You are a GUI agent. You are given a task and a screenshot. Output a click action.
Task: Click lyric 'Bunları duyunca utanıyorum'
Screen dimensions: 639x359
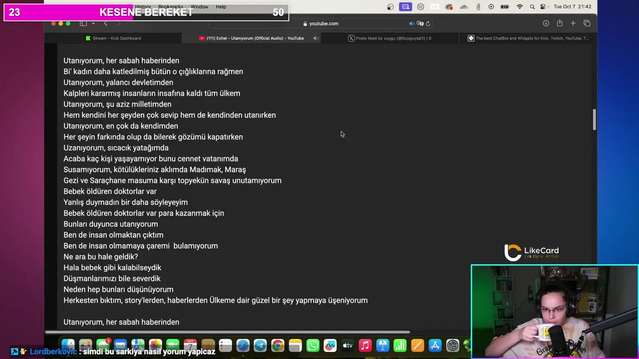111,224
